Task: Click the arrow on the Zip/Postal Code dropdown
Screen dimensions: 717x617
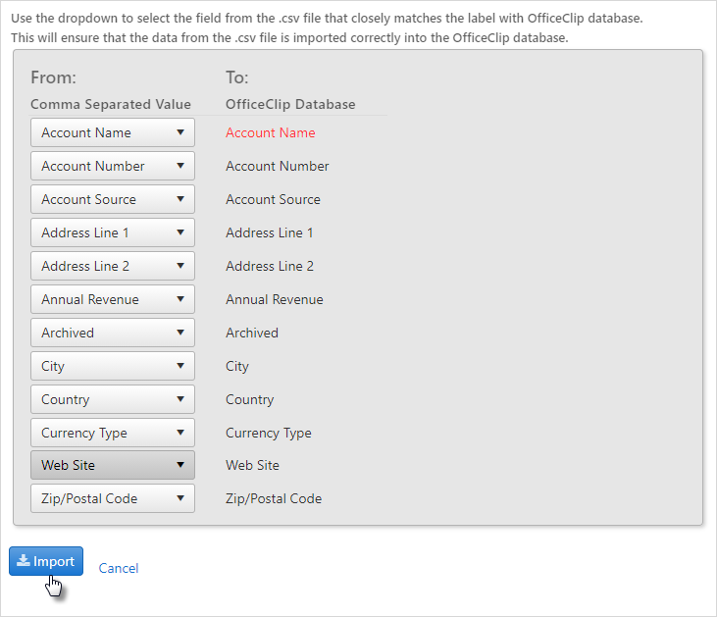Action: coord(180,498)
